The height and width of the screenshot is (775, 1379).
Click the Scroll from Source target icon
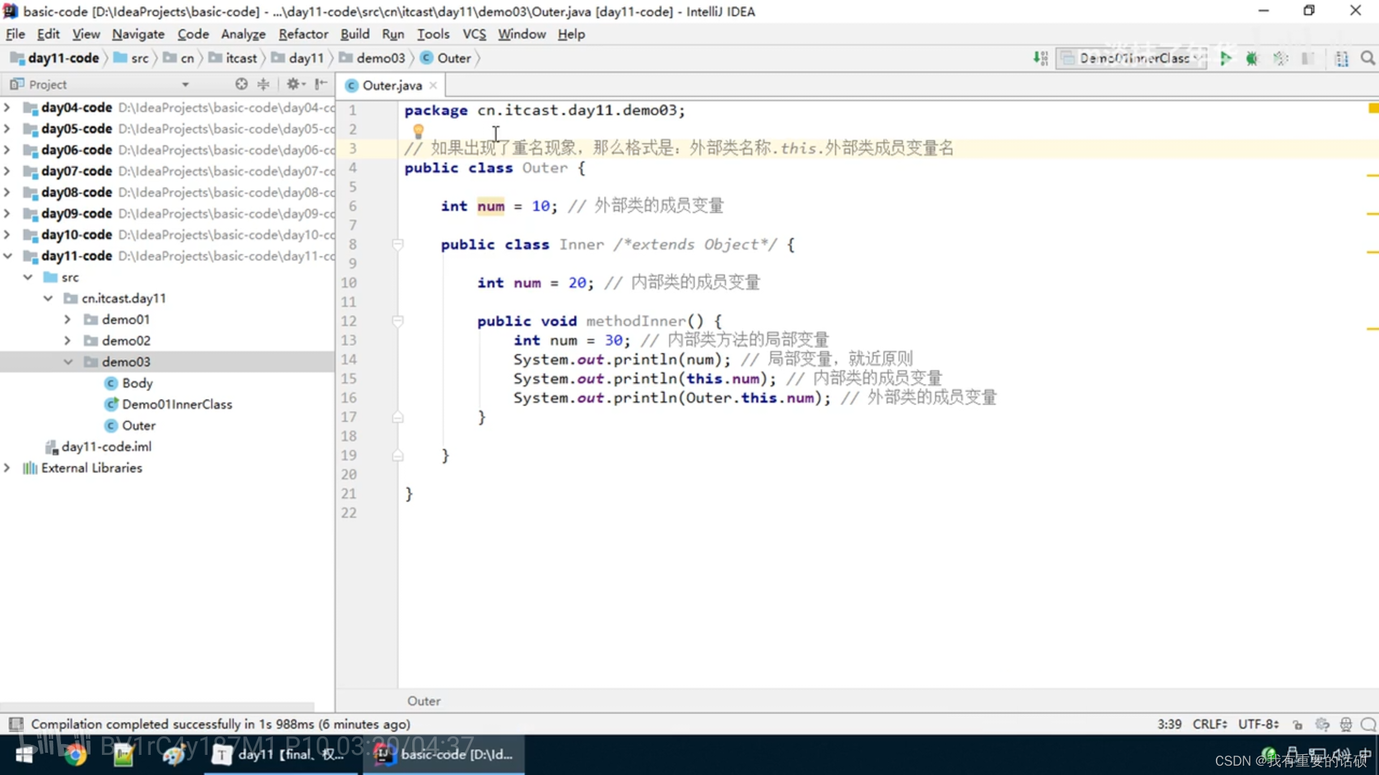tap(241, 84)
